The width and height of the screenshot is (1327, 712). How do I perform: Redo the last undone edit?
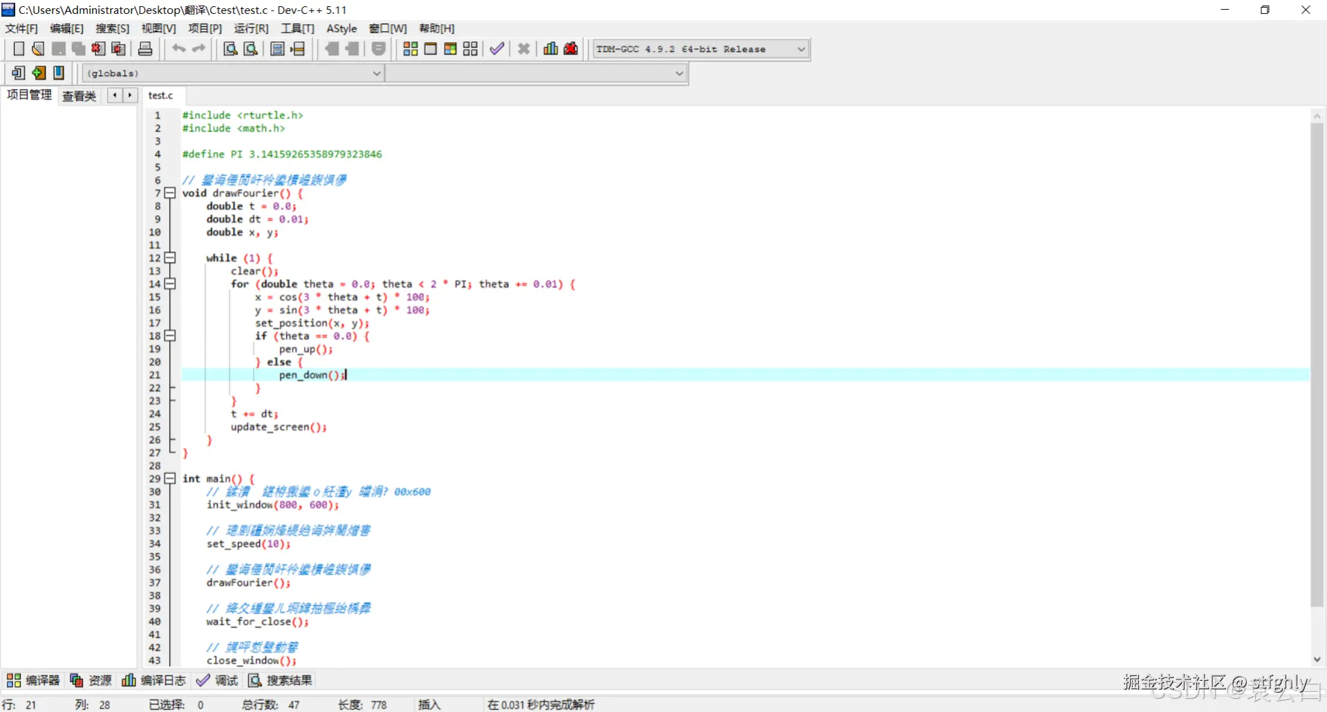click(x=199, y=49)
